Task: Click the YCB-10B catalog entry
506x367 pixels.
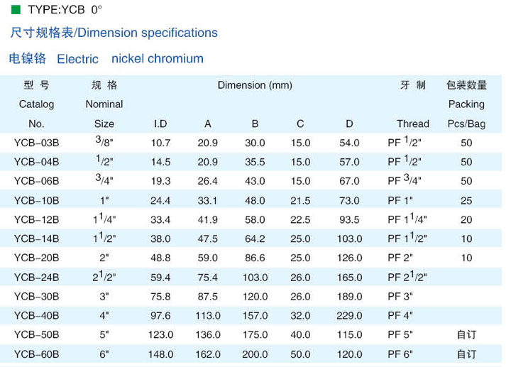Action: pyautogui.click(x=36, y=200)
